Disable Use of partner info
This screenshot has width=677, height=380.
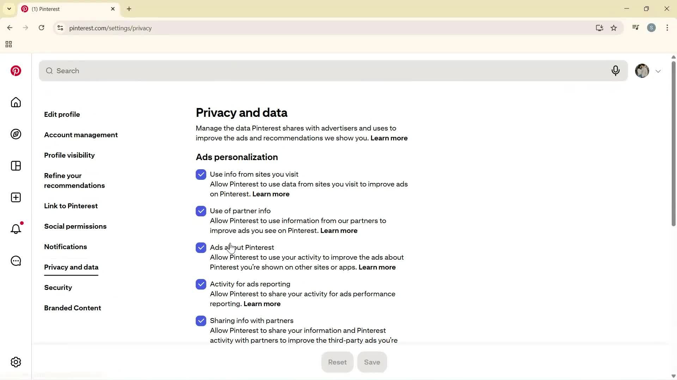point(201,211)
